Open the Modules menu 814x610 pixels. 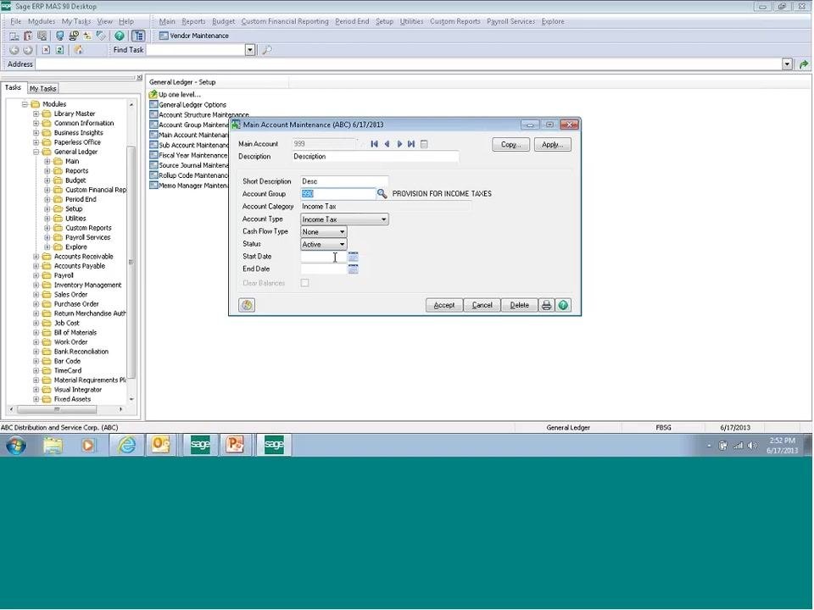click(x=42, y=21)
